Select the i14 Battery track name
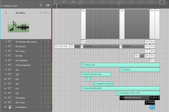169x112 pixels. click(x=21, y=107)
